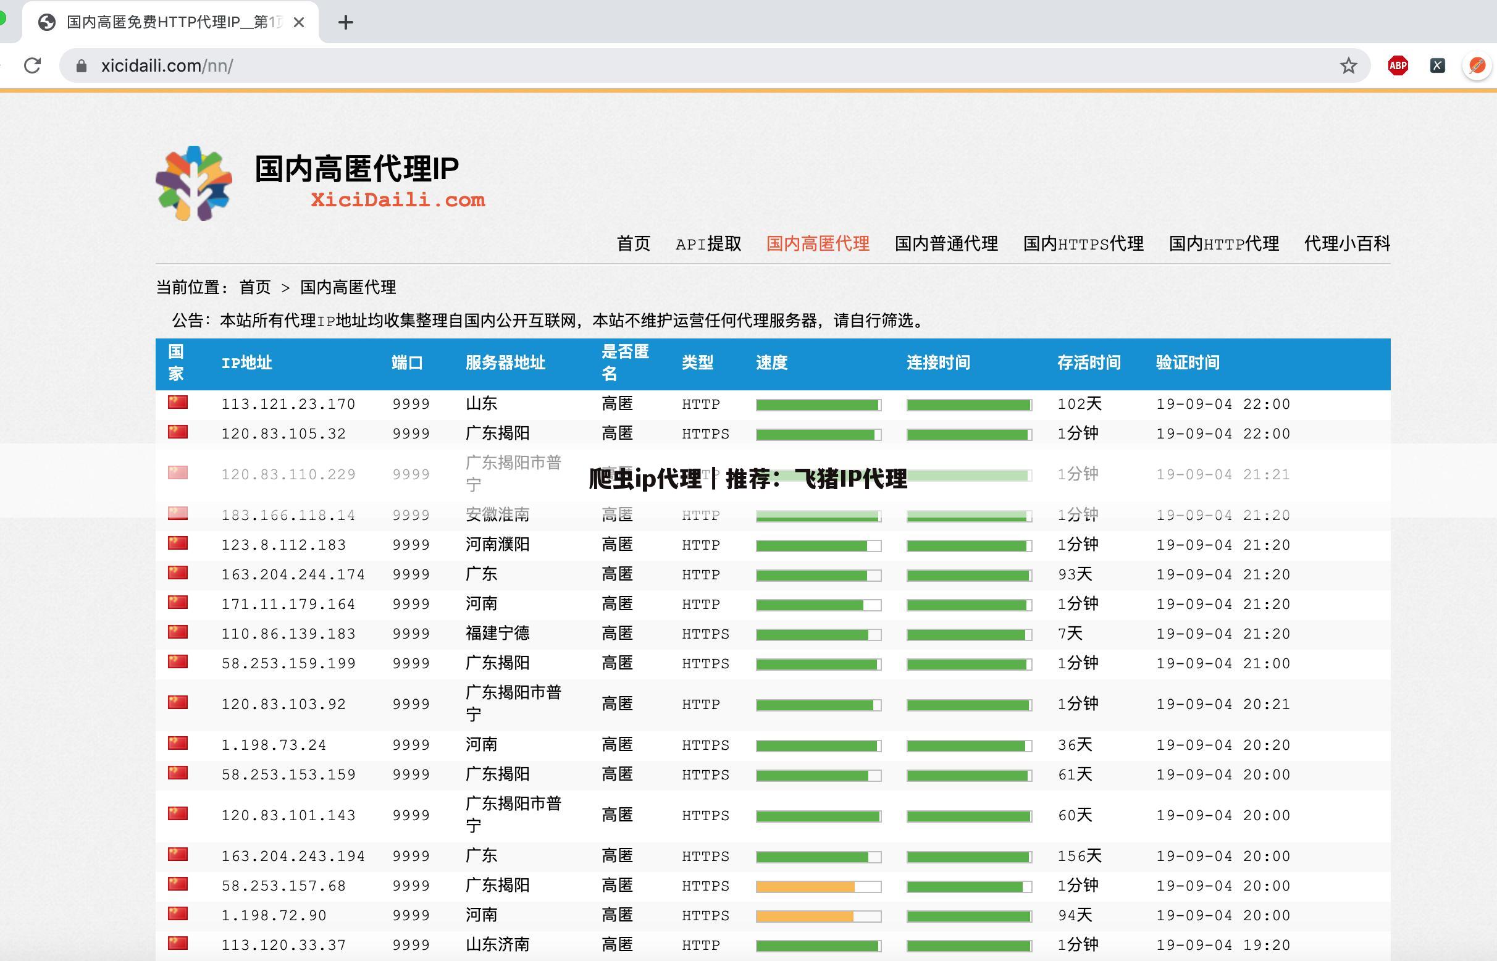Click HTTPS type cell for 58.253.159.199
The image size is (1497, 961).
[x=706, y=664]
